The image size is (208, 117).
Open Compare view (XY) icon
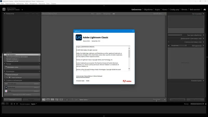pyautogui.click(x=53, y=100)
